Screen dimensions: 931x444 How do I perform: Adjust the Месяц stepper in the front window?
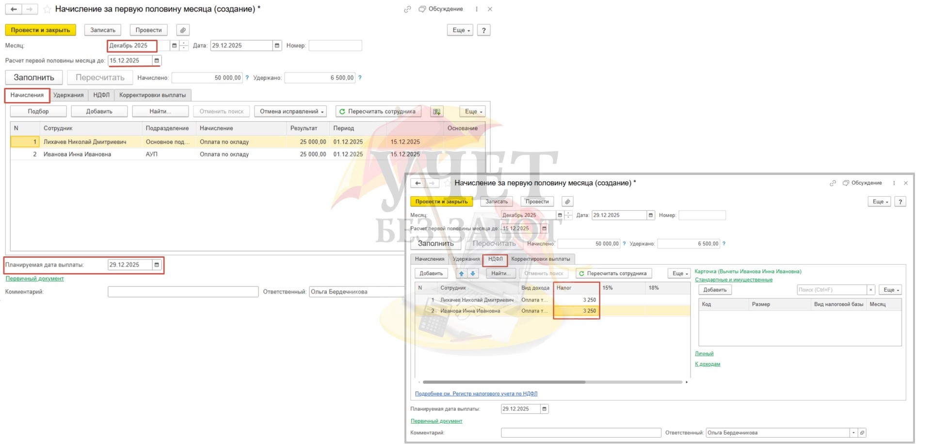tap(568, 215)
